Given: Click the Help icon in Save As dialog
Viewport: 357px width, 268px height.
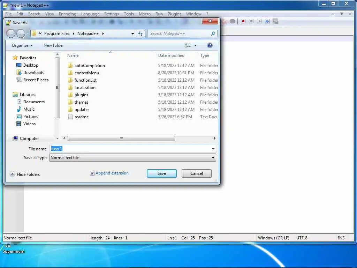Looking at the screenshot, I should pyautogui.click(x=210, y=45).
